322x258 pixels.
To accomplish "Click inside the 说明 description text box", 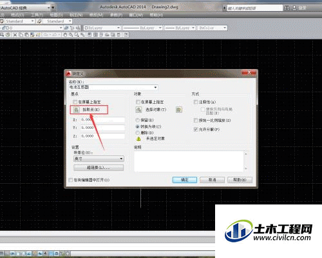I will click(189, 161).
